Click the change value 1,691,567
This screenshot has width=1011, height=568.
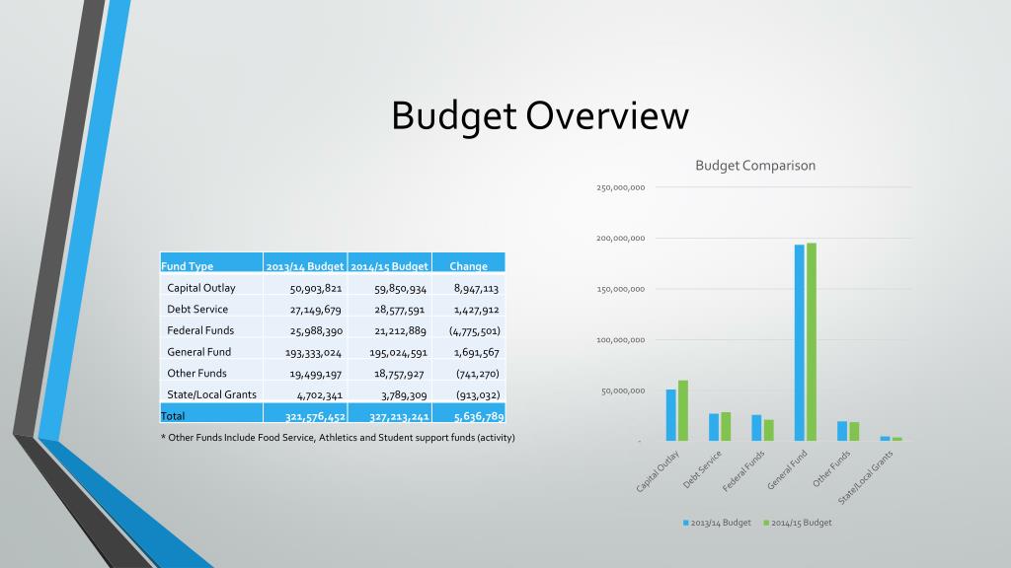point(477,353)
